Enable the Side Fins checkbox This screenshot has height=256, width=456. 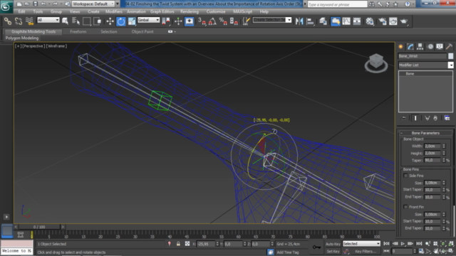pyautogui.click(x=405, y=176)
